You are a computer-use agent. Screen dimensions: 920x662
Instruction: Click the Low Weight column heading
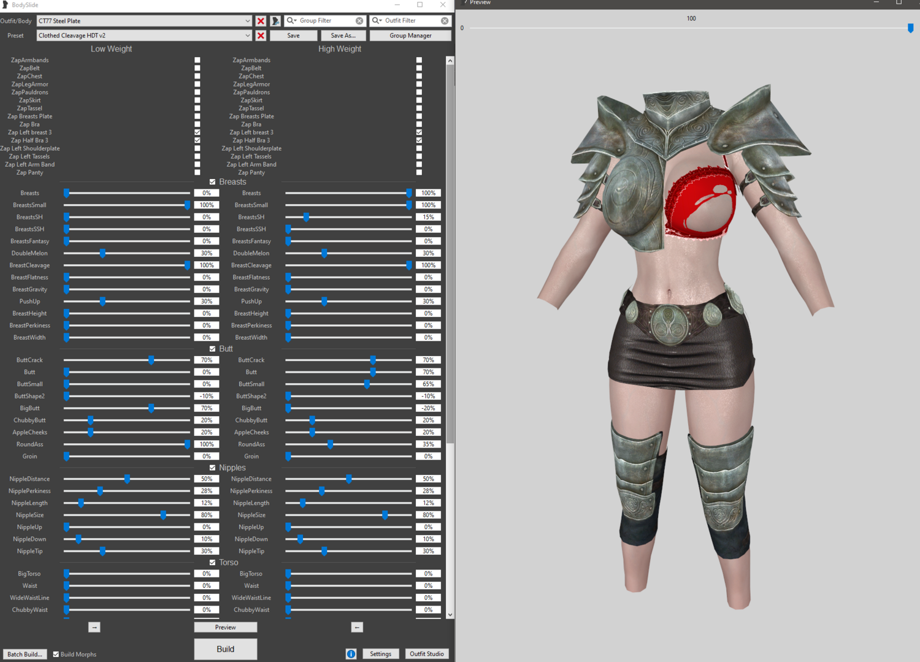pyautogui.click(x=111, y=49)
